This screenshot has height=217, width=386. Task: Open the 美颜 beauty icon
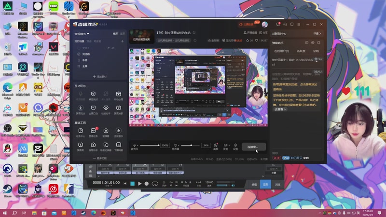pyautogui.click(x=216, y=145)
